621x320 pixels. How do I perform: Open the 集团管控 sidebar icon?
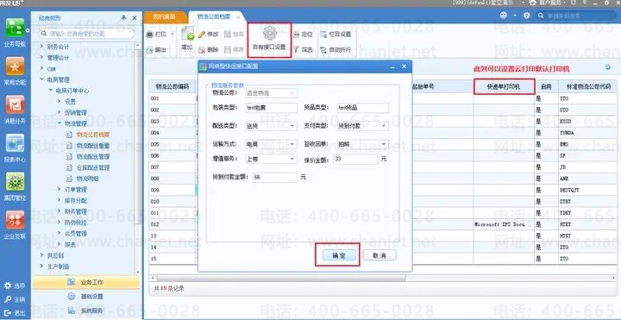tap(15, 181)
